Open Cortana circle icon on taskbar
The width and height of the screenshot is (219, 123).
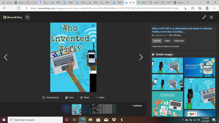tap(67, 120)
